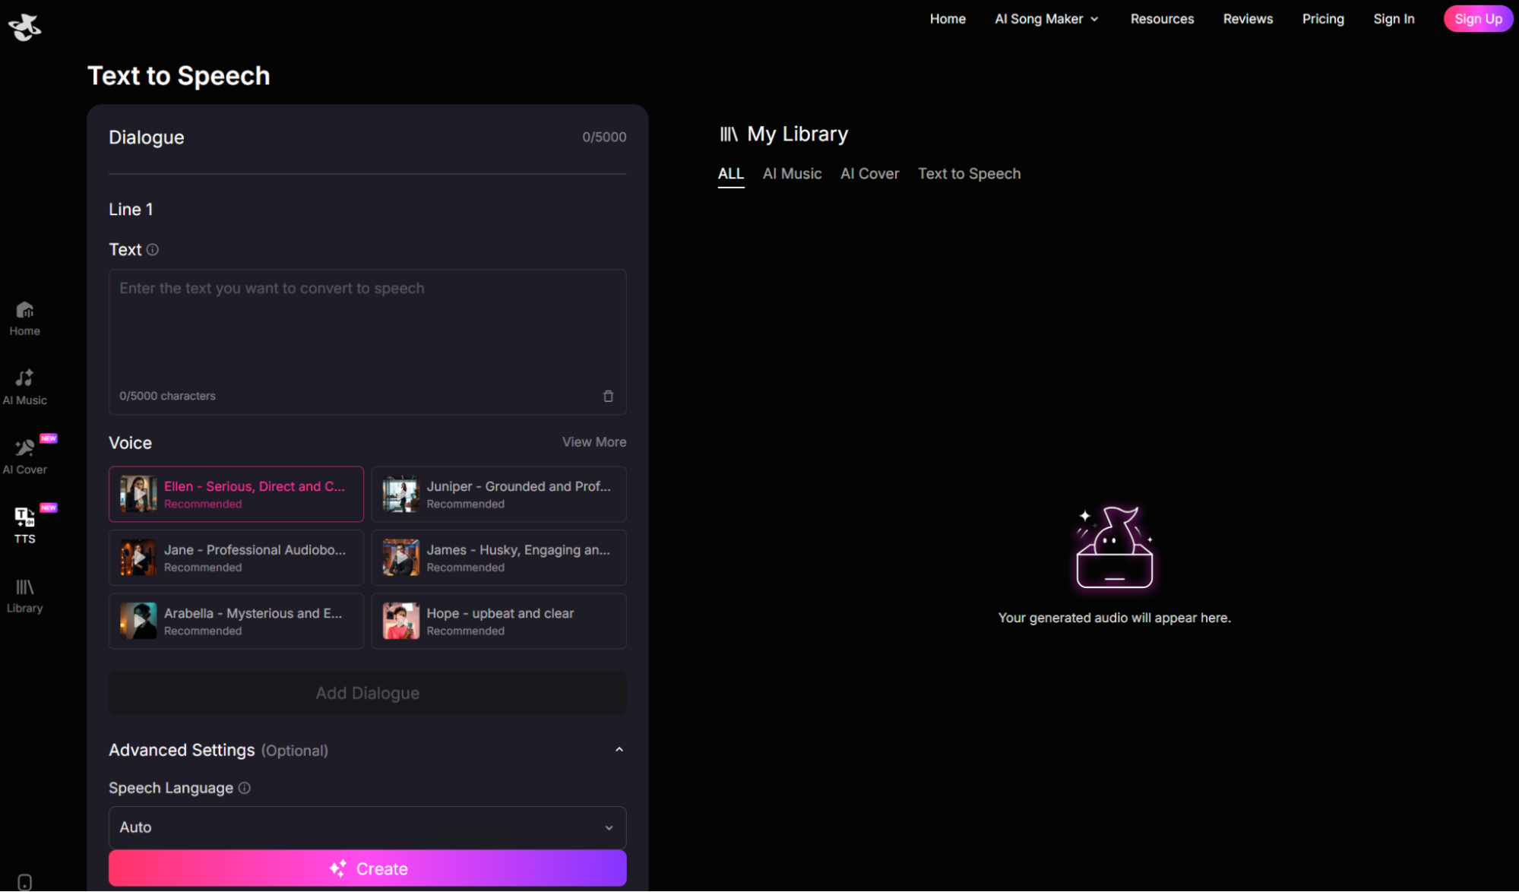Screen dimensions: 1519x892
Task: Select the TTS sidebar icon
Action: [24, 525]
